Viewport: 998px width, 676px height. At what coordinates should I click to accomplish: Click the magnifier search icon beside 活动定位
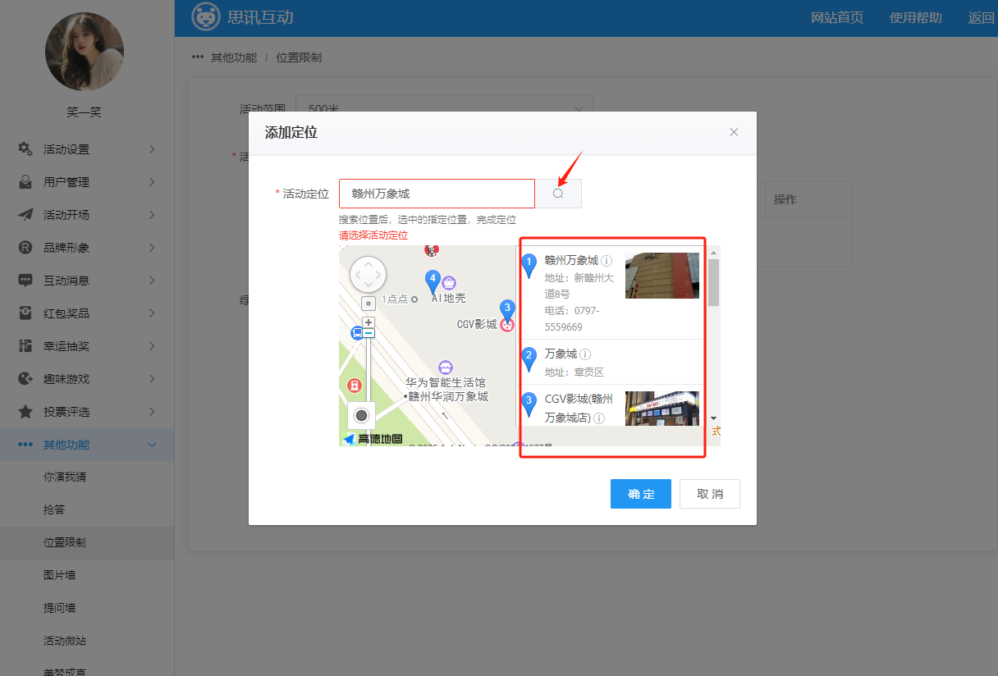(x=558, y=194)
